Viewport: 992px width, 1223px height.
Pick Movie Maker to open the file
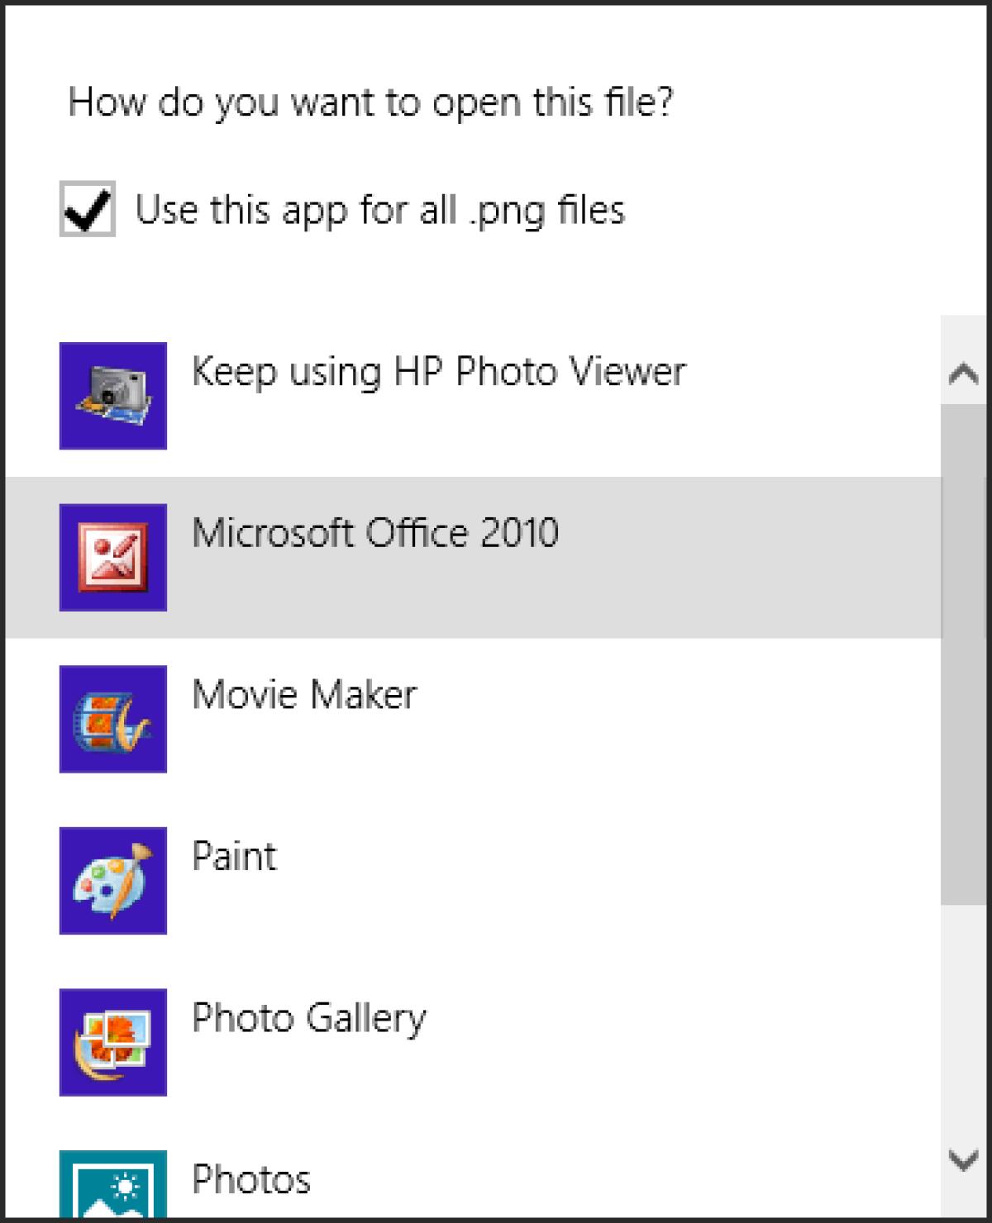point(306,695)
